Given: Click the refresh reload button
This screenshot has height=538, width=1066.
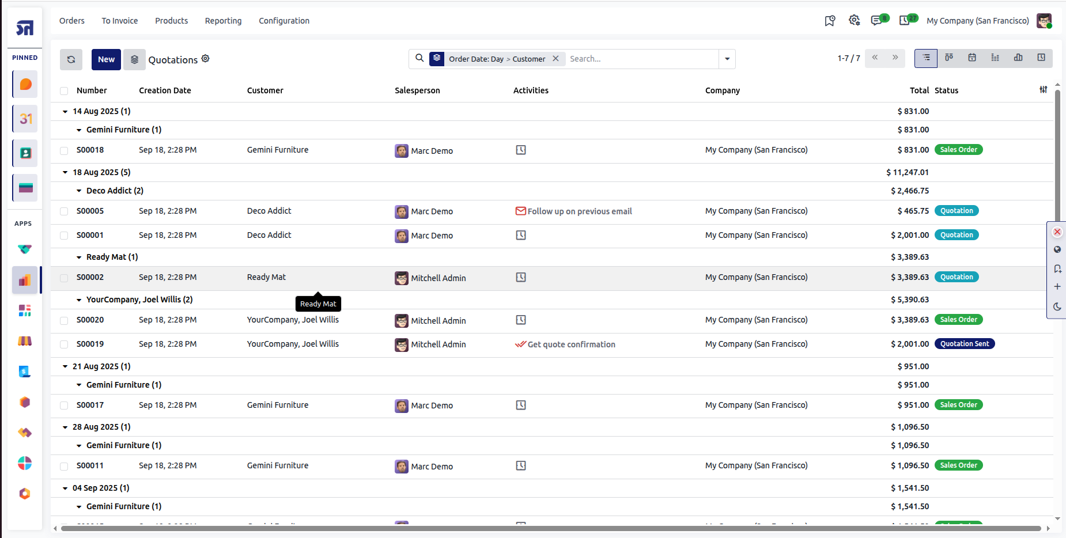Looking at the screenshot, I should tap(71, 59).
